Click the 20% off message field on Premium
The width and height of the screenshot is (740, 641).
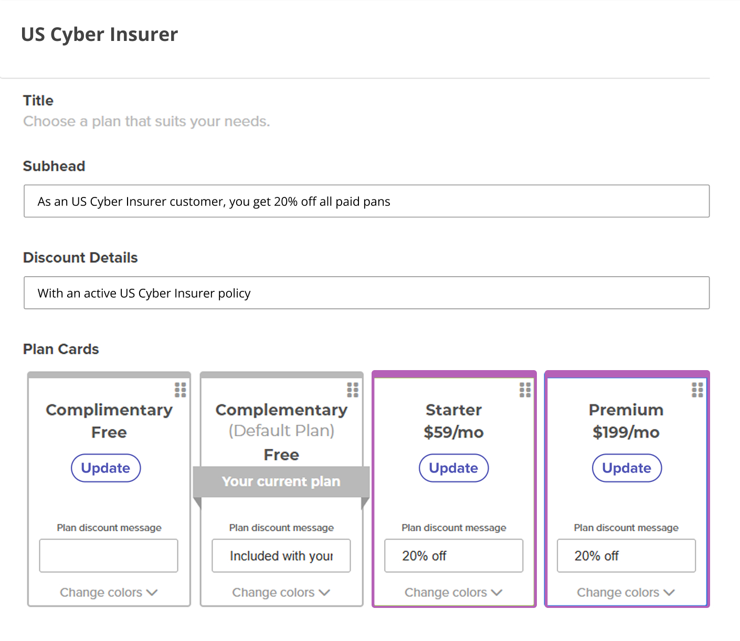coord(626,555)
